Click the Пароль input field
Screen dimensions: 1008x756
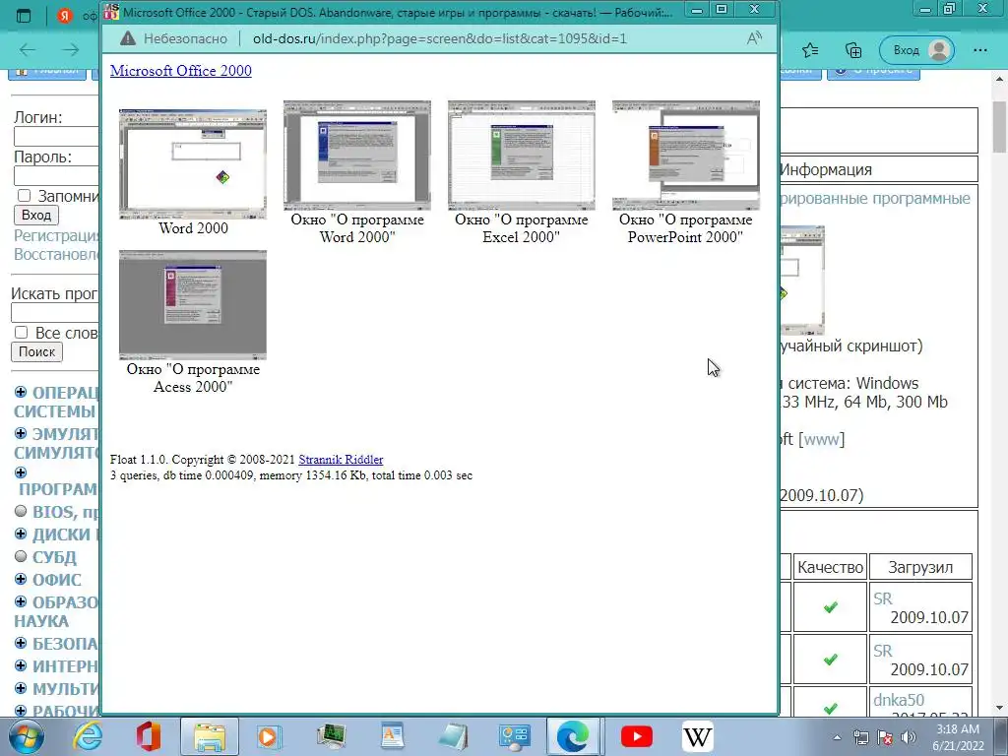pyautogui.click(x=56, y=175)
